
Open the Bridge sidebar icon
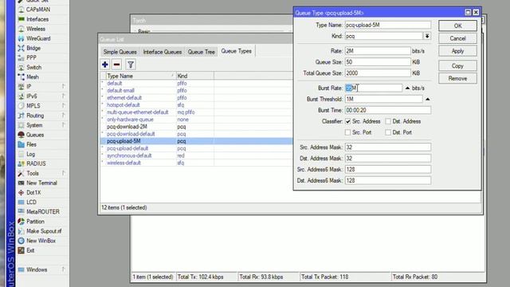click(x=22, y=48)
